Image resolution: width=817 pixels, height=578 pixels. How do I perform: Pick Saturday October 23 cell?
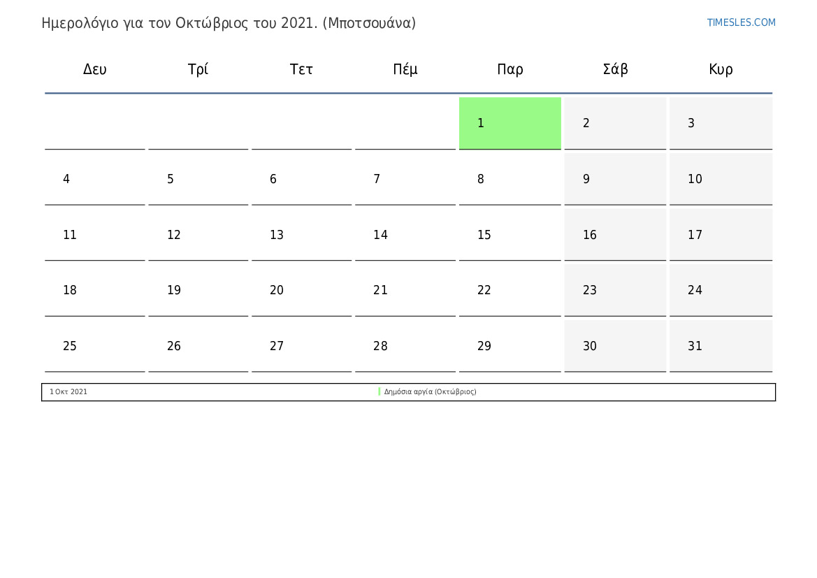615,290
